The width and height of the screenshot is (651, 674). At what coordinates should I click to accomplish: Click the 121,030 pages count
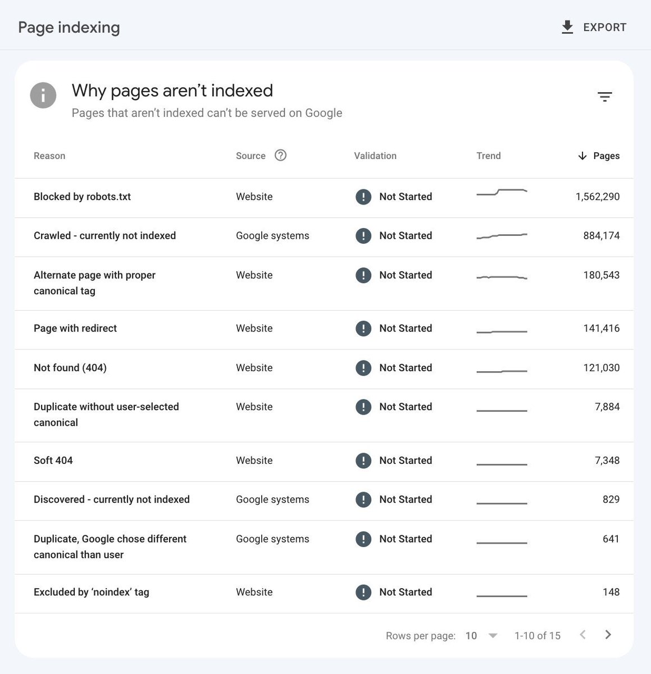[x=602, y=368]
